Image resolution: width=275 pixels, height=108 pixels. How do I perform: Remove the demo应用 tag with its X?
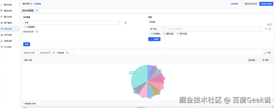pos(37,11)
